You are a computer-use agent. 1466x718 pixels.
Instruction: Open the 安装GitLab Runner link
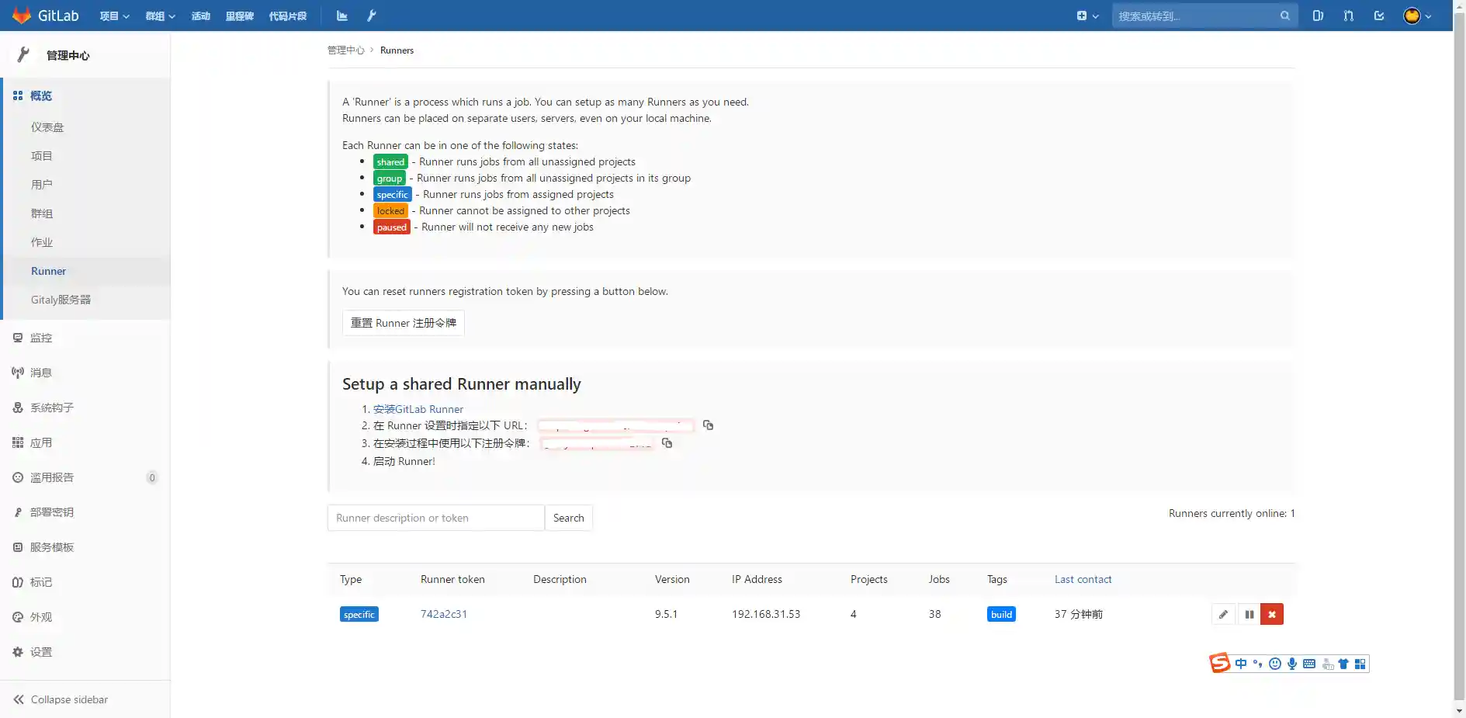point(418,409)
